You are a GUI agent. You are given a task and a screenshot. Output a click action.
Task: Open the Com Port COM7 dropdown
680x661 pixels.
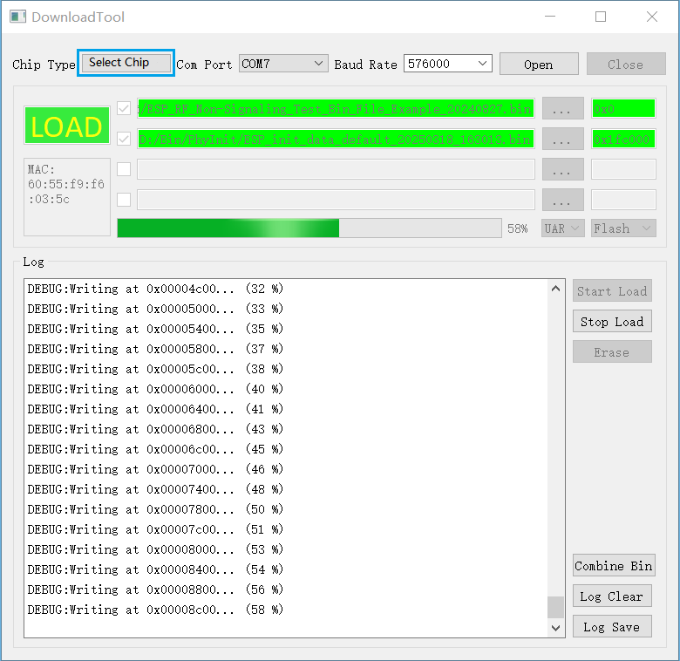click(282, 64)
